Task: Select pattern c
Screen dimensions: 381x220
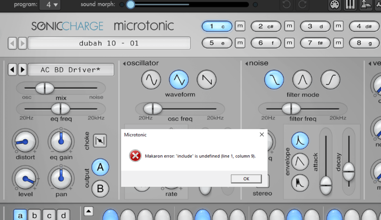Action: pos(49,215)
